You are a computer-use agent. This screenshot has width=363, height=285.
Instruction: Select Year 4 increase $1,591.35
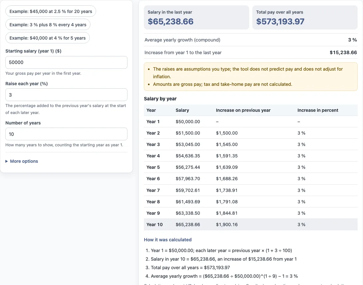click(x=227, y=156)
